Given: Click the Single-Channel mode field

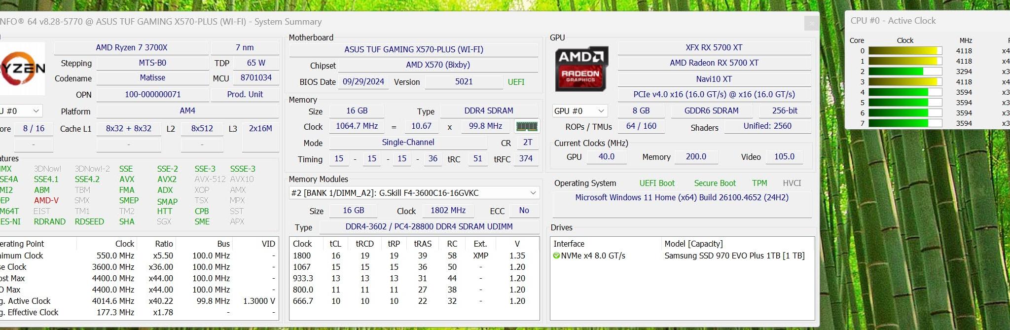Looking at the screenshot, I should tap(408, 143).
